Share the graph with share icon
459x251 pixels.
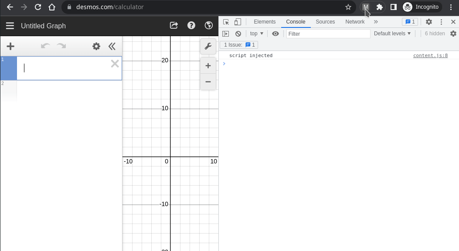(174, 25)
